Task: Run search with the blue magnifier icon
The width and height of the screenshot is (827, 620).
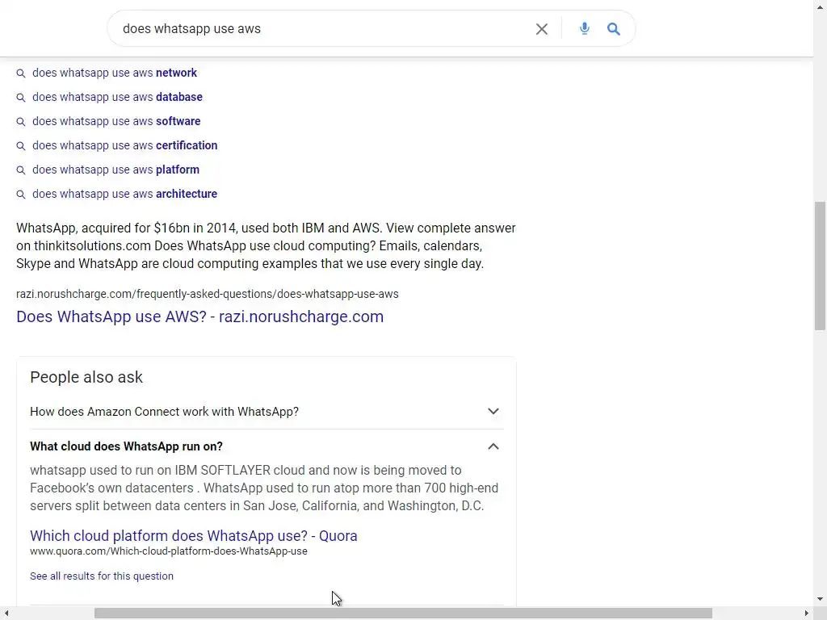Action: point(614,29)
